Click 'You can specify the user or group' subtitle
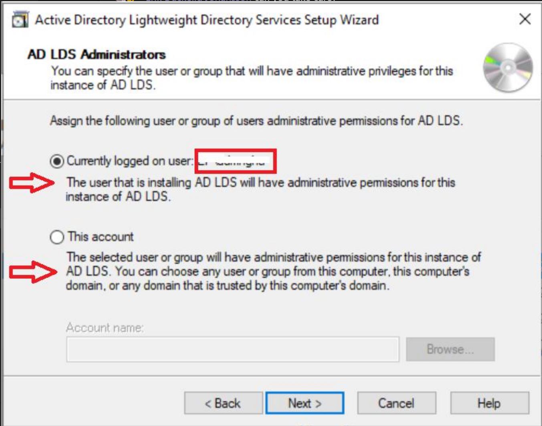 (x=252, y=78)
